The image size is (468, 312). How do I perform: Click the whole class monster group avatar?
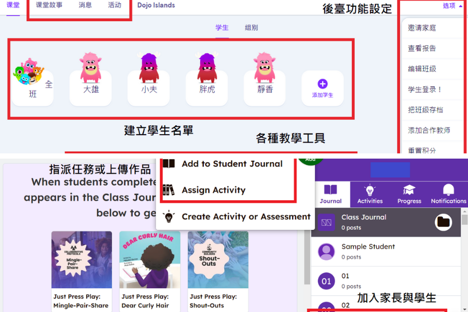28,72
